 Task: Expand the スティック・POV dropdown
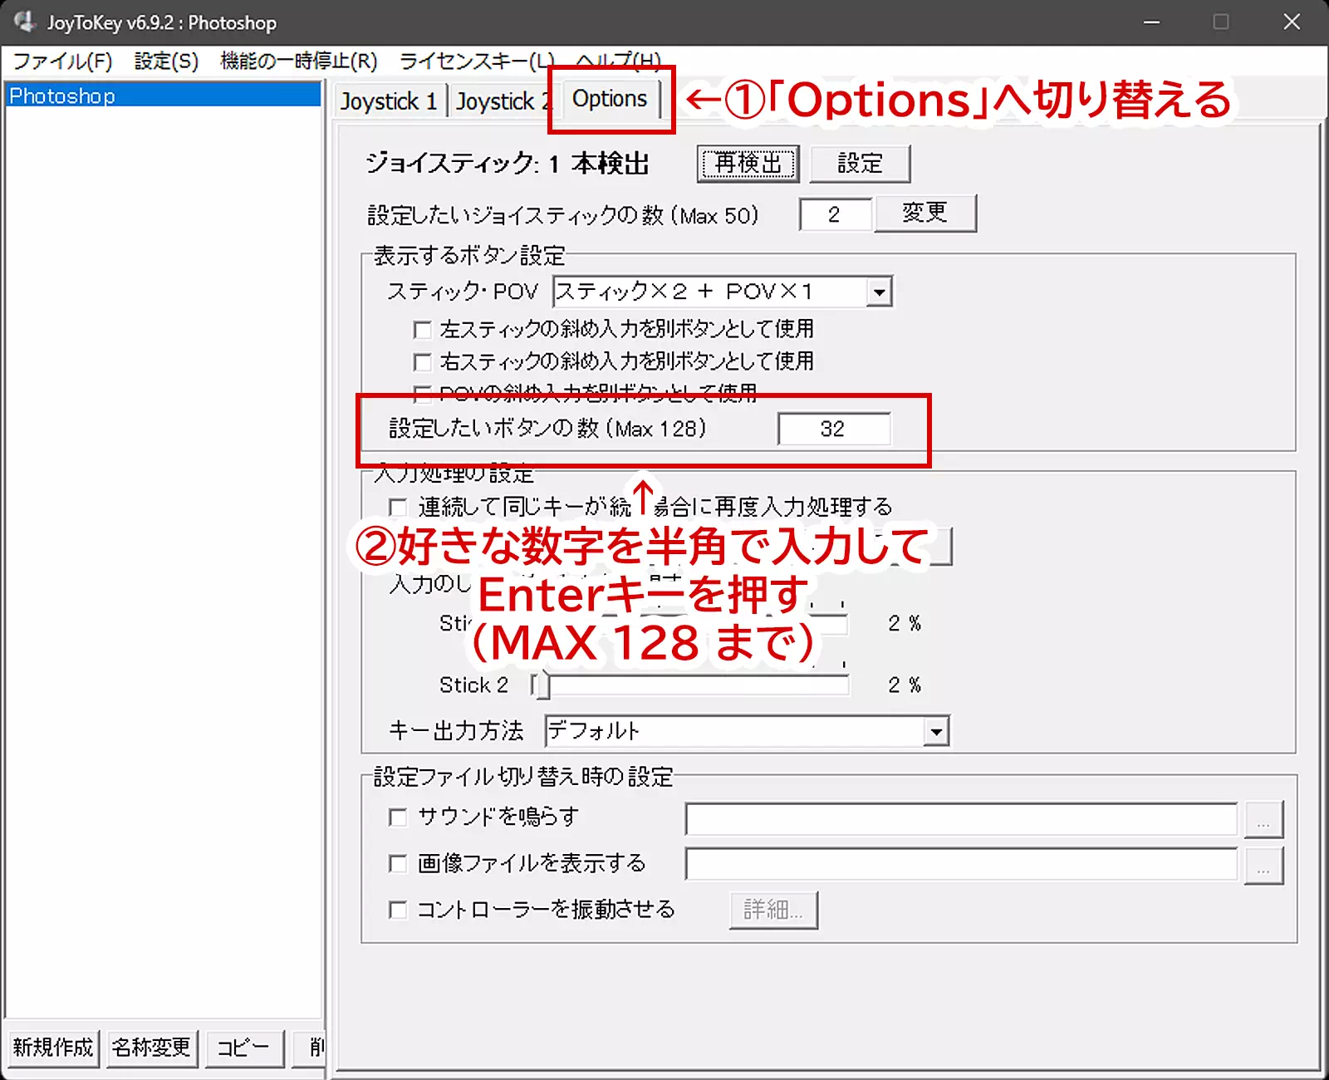[878, 292]
